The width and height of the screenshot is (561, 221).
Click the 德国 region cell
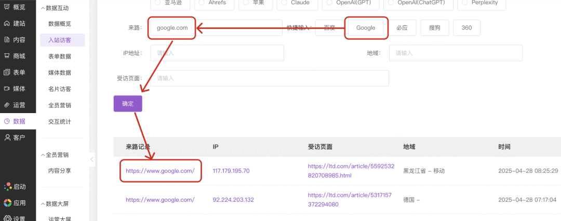tap(411, 200)
